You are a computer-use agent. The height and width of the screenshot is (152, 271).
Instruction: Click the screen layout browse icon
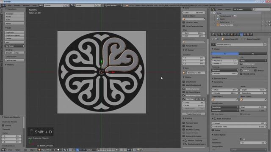41,5
